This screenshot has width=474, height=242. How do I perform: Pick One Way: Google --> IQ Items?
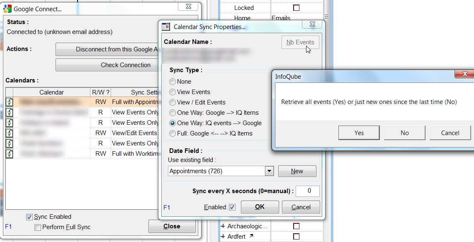[173, 113]
